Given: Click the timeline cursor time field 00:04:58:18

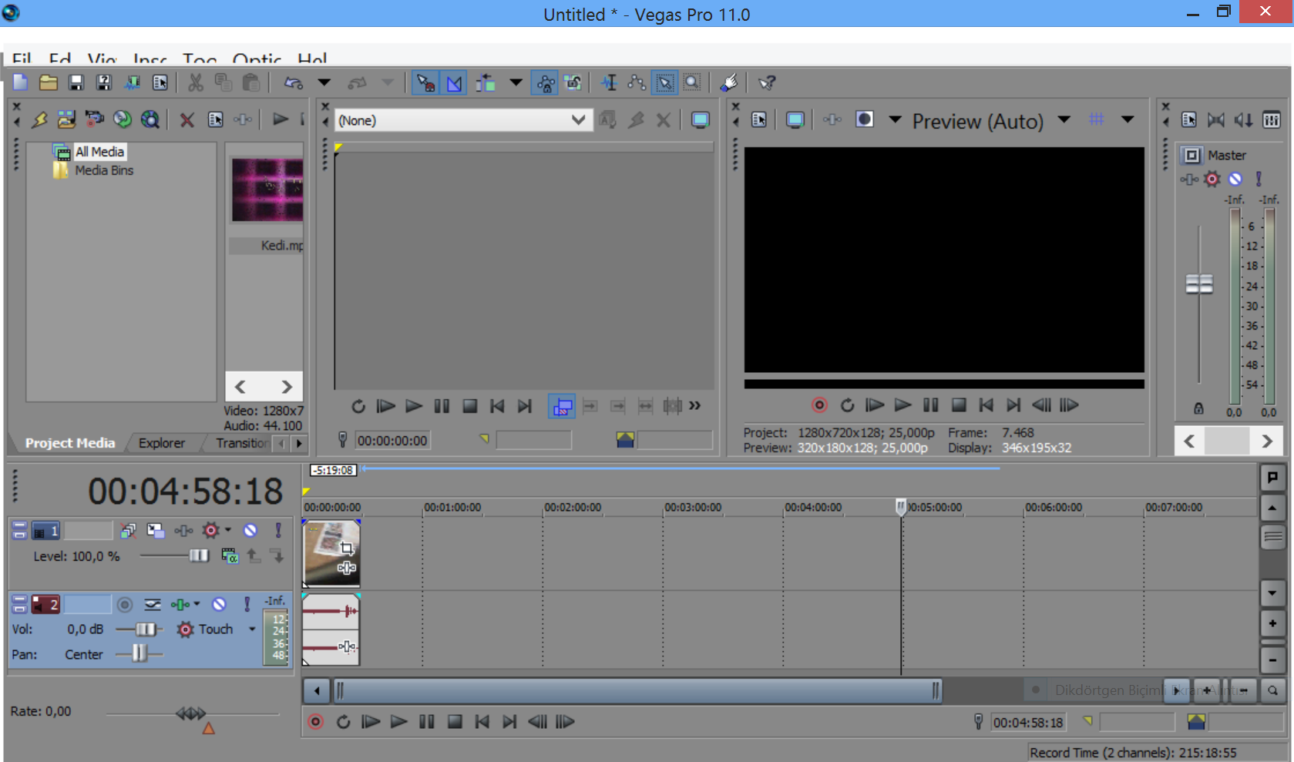Looking at the screenshot, I should (x=1028, y=722).
